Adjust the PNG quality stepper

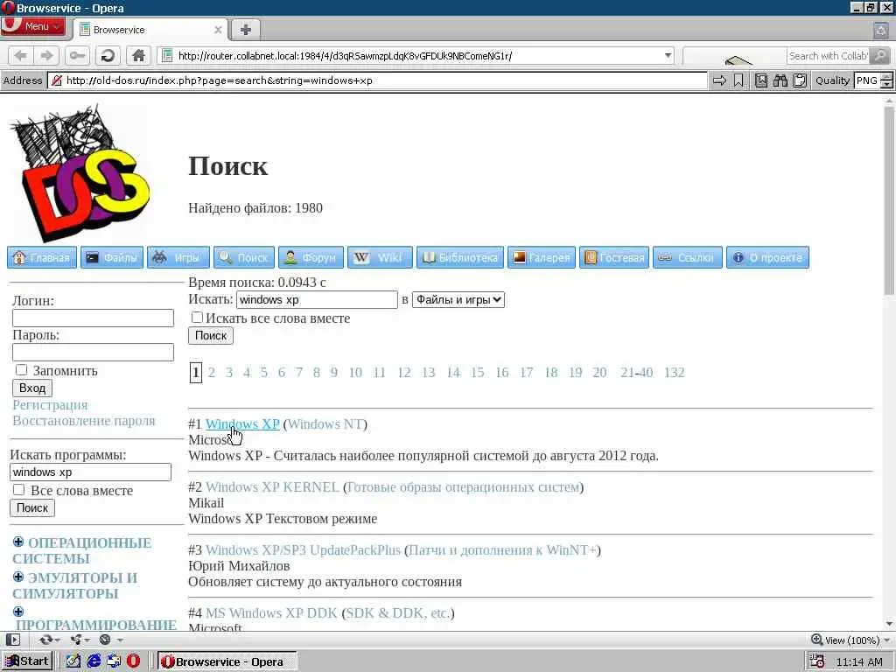coord(886,80)
